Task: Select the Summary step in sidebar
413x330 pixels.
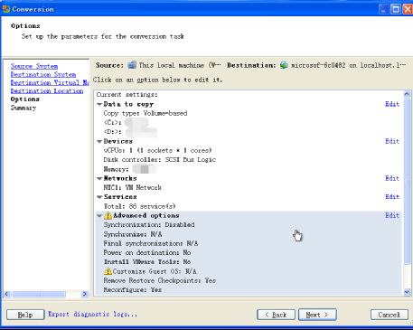Action: click(x=23, y=108)
